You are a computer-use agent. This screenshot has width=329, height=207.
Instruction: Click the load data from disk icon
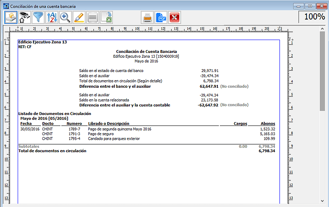(x=11, y=18)
